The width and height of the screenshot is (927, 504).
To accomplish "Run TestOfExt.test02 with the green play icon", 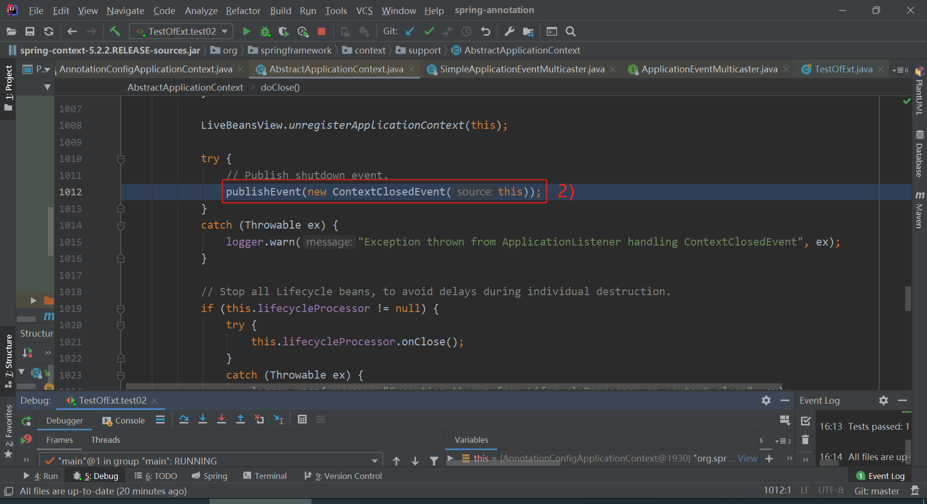I will pos(246,32).
